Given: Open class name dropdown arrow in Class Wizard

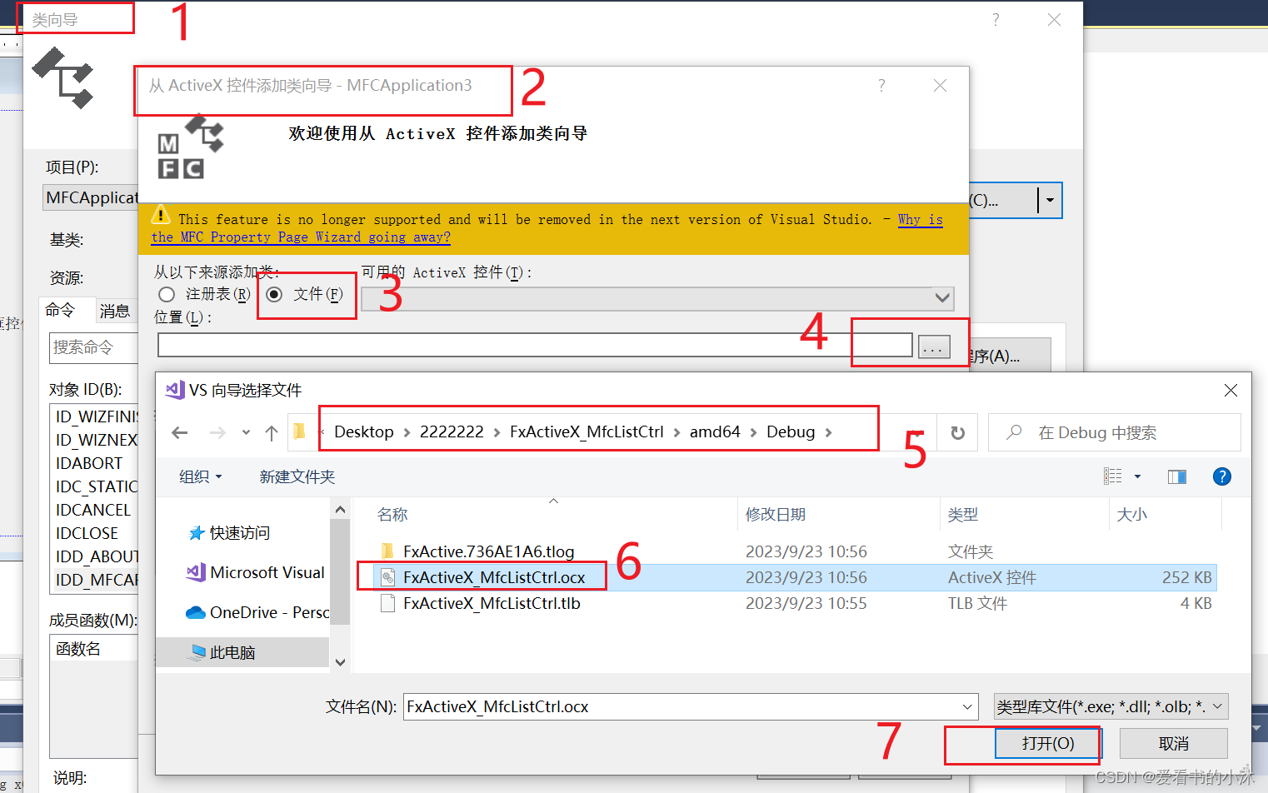Looking at the screenshot, I should 1050,200.
